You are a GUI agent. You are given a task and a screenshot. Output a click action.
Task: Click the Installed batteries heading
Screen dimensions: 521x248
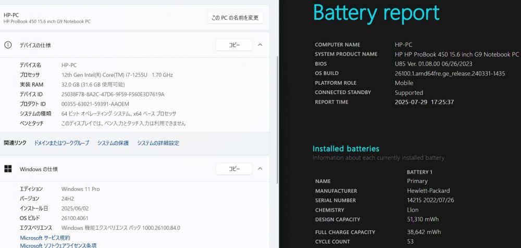click(345, 149)
